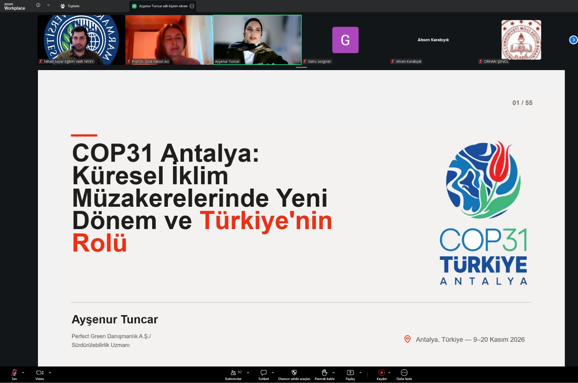Click 'Antalya, Türkiye — 9–20 Kasım 2026' text
The width and height of the screenshot is (578, 383).
point(470,340)
